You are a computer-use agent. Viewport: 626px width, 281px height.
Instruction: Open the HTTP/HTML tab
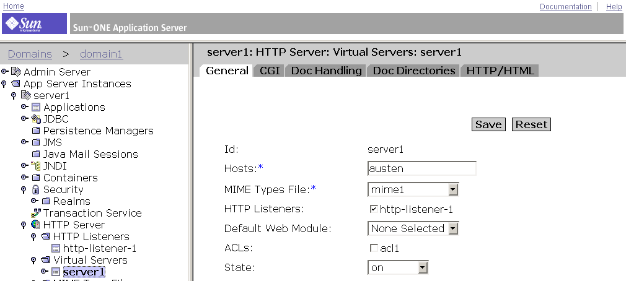tap(500, 71)
